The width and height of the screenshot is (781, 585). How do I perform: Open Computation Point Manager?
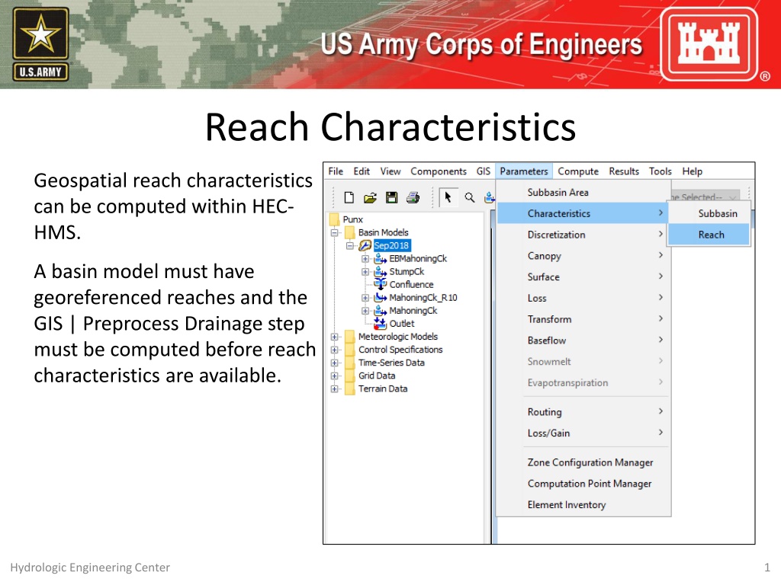(x=583, y=484)
